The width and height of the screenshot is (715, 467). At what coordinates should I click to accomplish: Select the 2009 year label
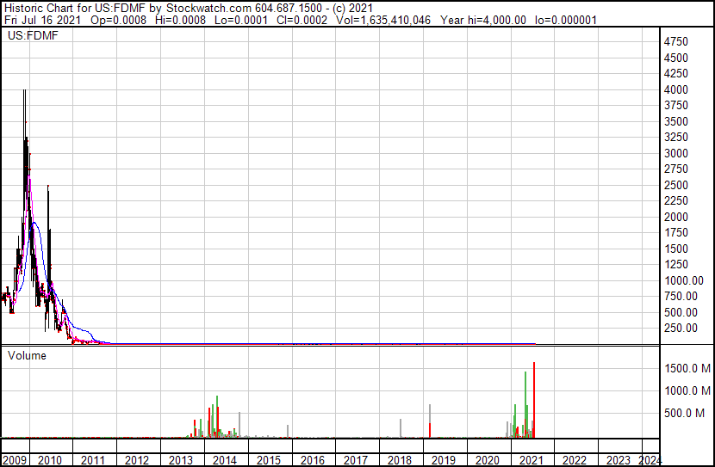[x=14, y=460]
